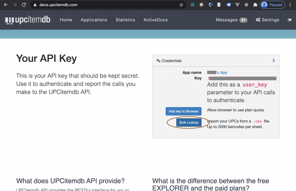Click the "should be kept secret" paragraph

coord(77,84)
